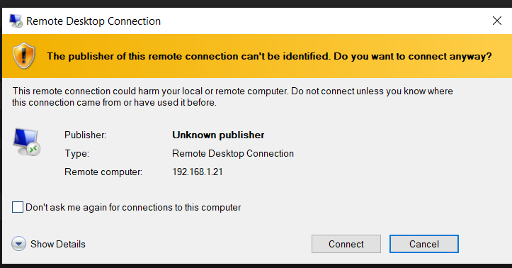Click the harm warning description paragraph
This screenshot has height=268, width=512.
pyautogui.click(x=232, y=96)
